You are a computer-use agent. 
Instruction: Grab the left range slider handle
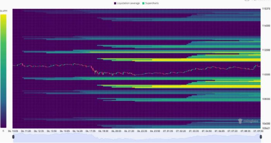(13, 137)
